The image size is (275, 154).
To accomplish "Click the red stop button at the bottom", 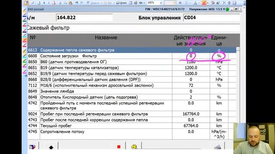I will coord(119,147).
